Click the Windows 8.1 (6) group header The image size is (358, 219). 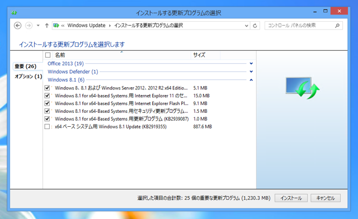coord(66,80)
